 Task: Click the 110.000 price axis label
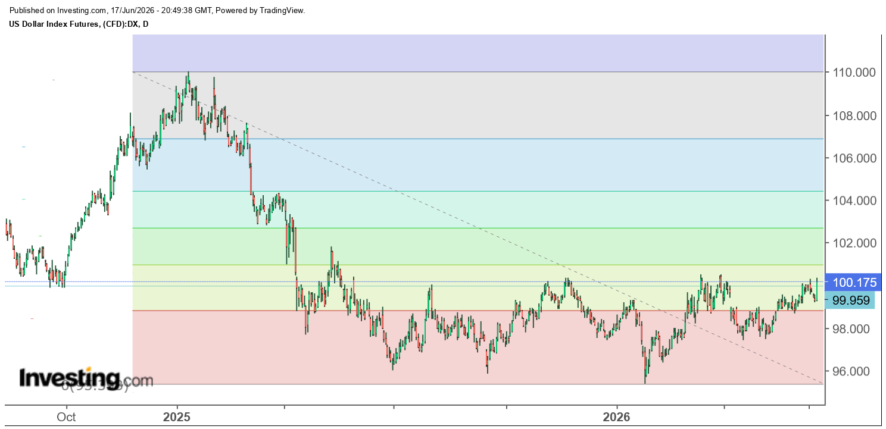pyautogui.click(x=854, y=73)
